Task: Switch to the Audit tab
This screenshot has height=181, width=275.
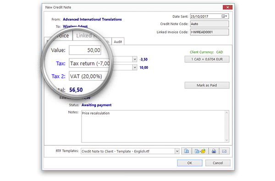Action: [118, 42]
